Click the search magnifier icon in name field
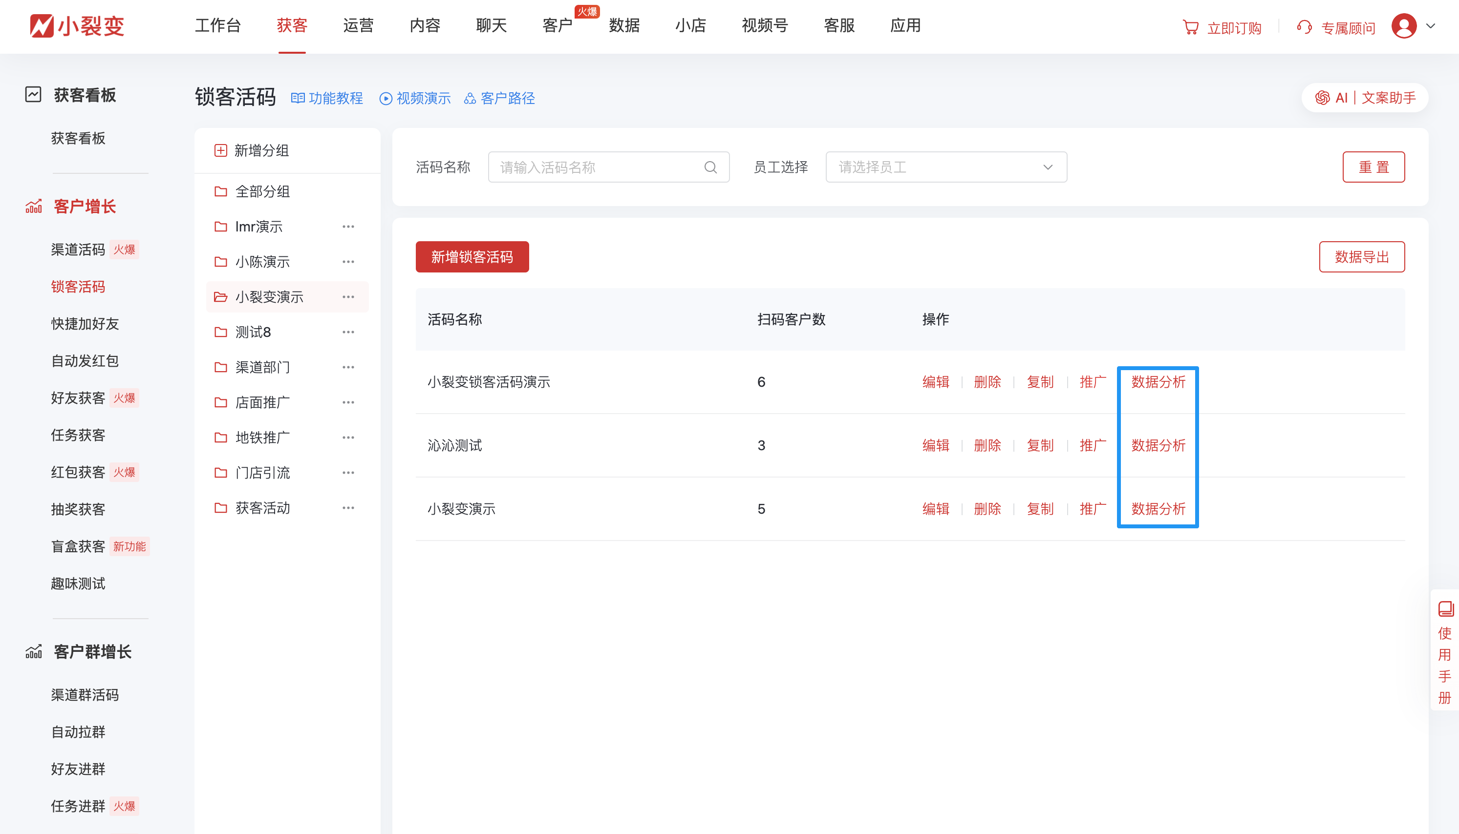 710,167
